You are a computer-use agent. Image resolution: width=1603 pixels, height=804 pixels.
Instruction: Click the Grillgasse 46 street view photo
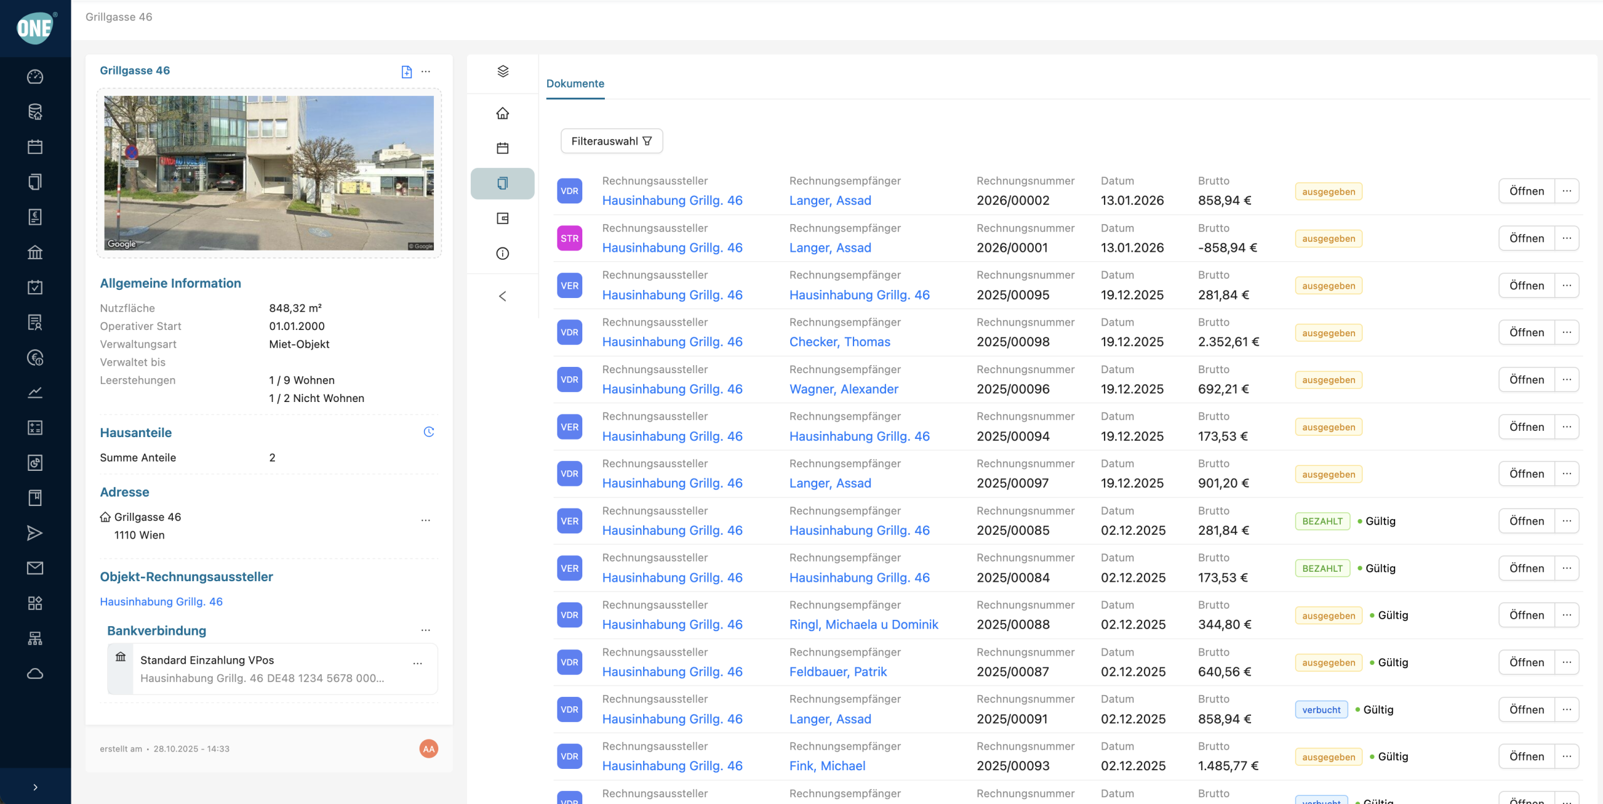[269, 173]
